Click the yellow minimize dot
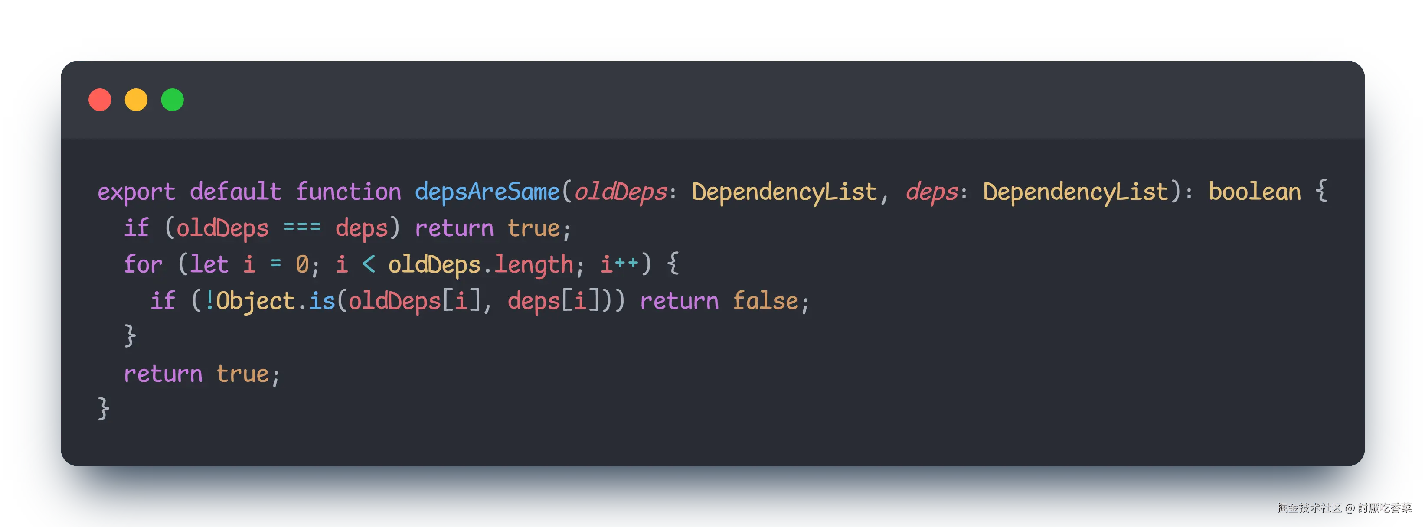 (136, 100)
